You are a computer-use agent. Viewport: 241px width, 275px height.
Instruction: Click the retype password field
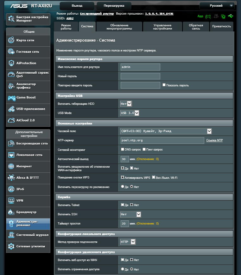[x=140, y=85]
